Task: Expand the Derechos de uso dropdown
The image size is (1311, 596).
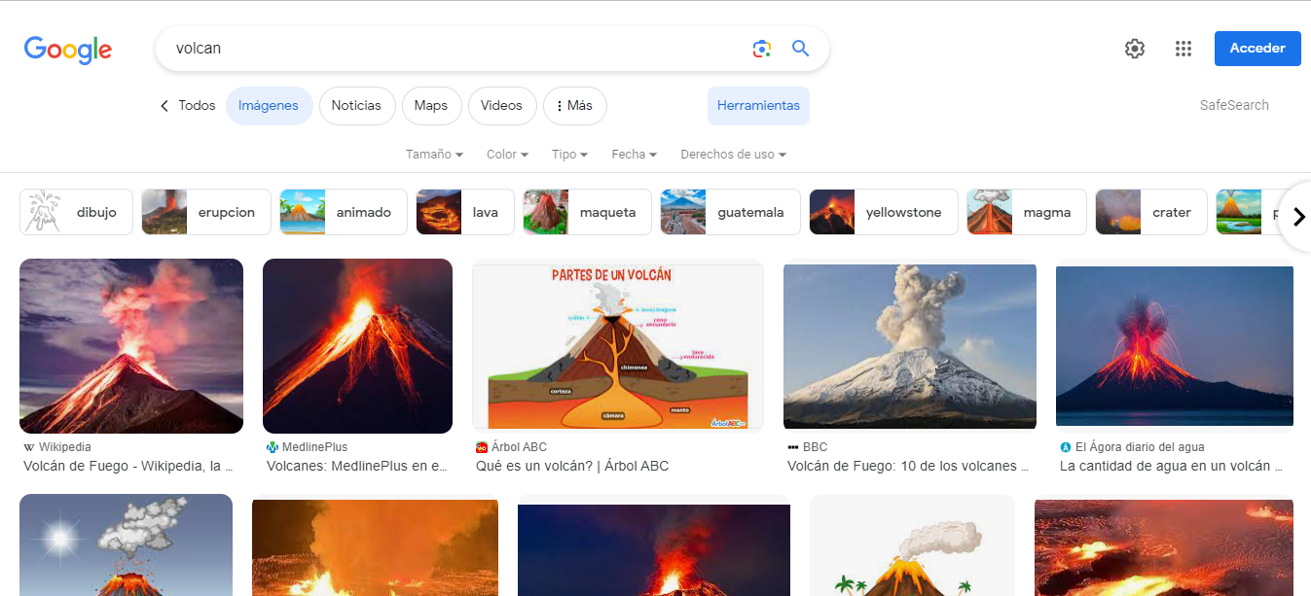Action: coord(733,155)
